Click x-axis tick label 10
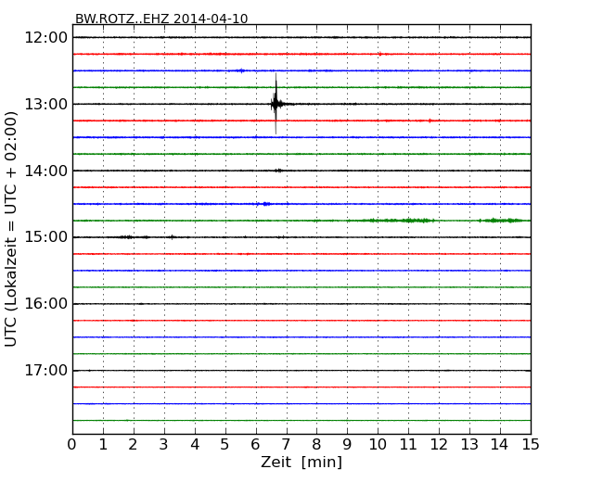 pyautogui.click(x=378, y=445)
